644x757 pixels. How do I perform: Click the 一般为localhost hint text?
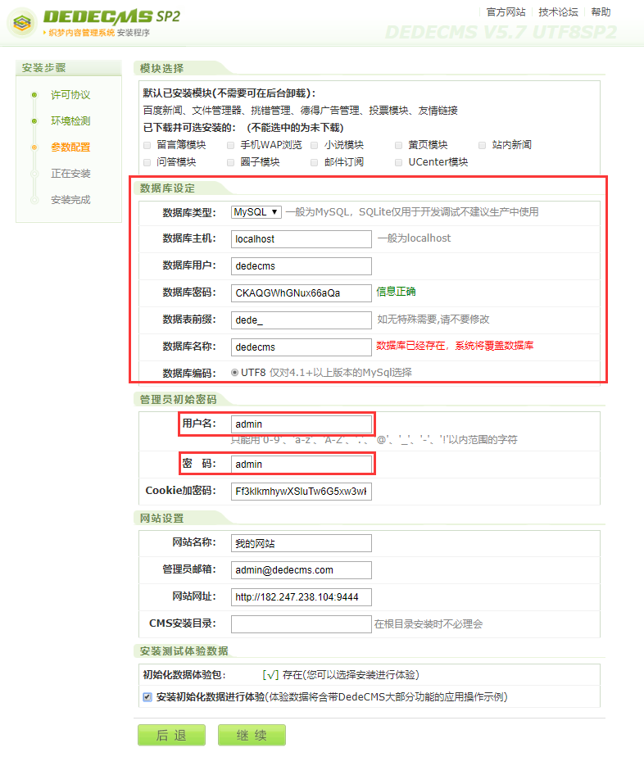coord(414,238)
